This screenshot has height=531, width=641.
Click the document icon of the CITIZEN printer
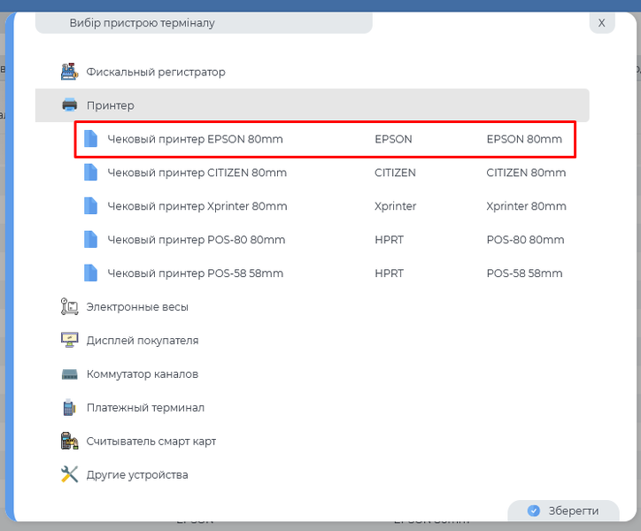click(x=90, y=173)
